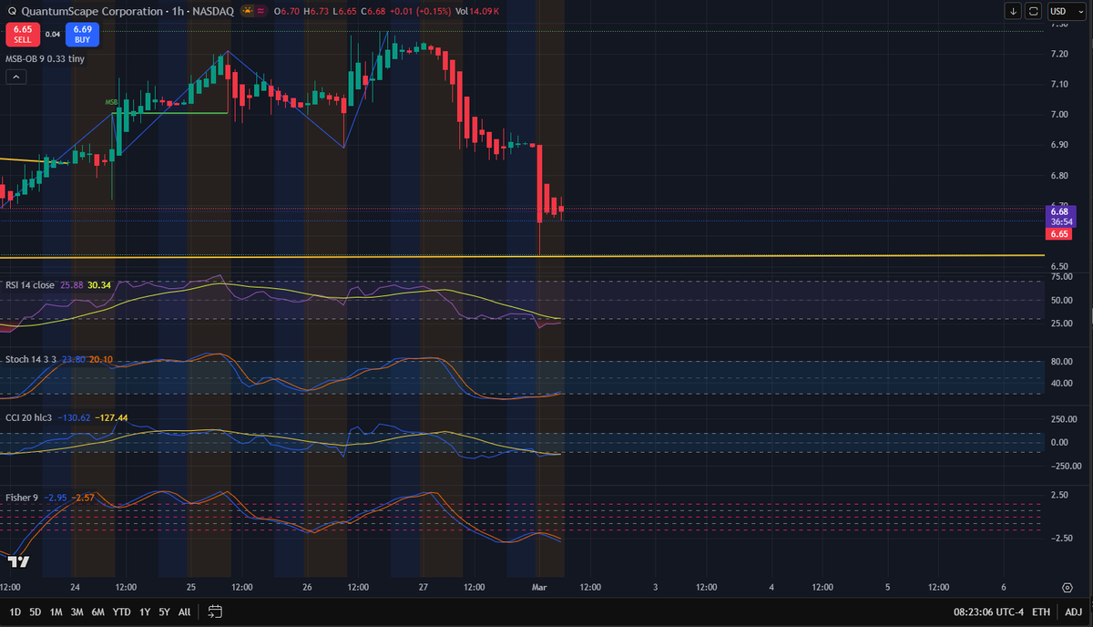Toggle the ETH extended hours session
The width and height of the screenshot is (1093, 627).
(x=1042, y=612)
